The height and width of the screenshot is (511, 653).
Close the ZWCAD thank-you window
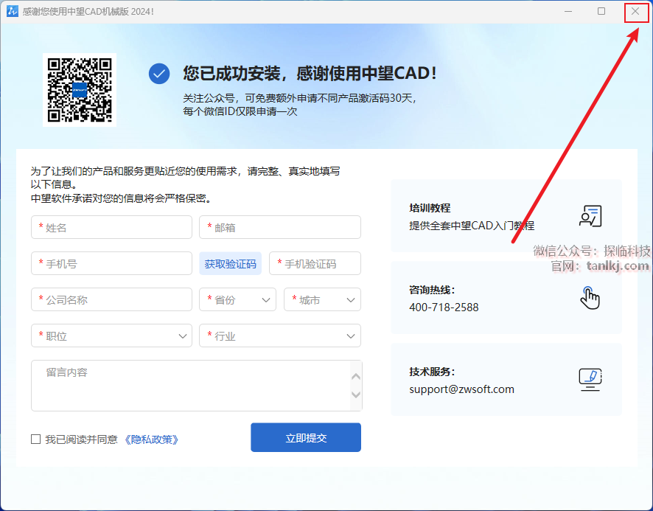(x=635, y=12)
